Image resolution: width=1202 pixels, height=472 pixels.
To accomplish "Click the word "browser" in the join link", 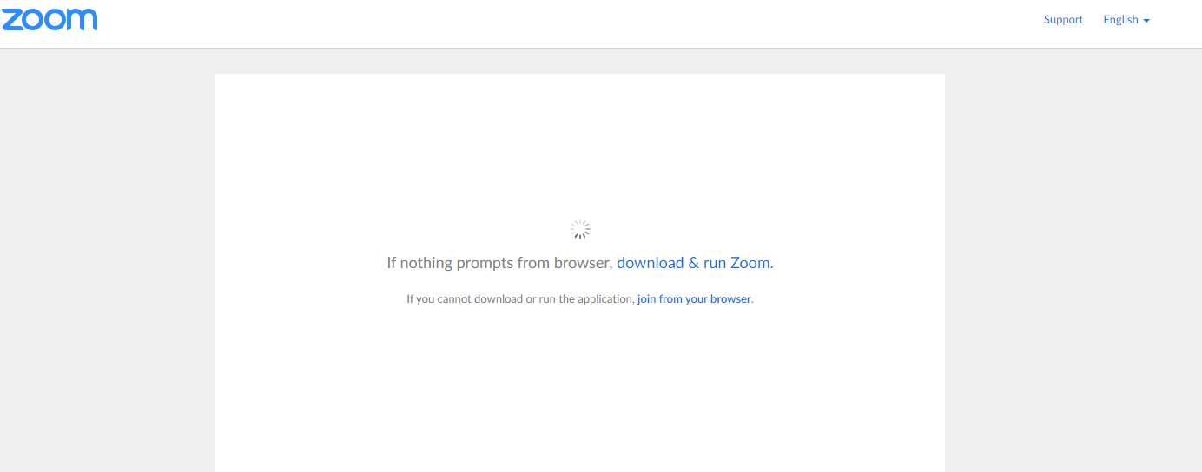I will pos(730,299).
